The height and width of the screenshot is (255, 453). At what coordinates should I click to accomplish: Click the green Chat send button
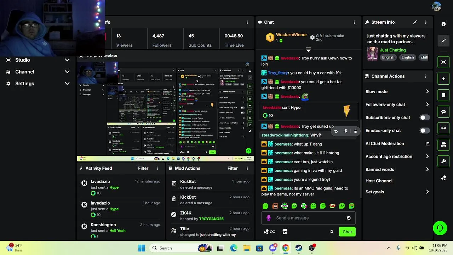click(x=347, y=232)
